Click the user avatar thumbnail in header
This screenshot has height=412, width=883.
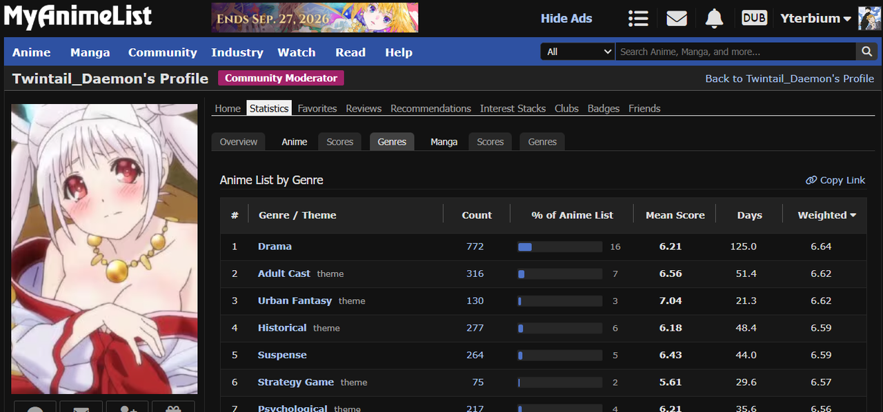[869, 19]
